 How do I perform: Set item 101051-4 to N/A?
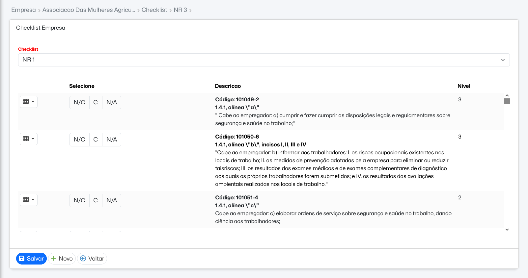click(x=112, y=200)
